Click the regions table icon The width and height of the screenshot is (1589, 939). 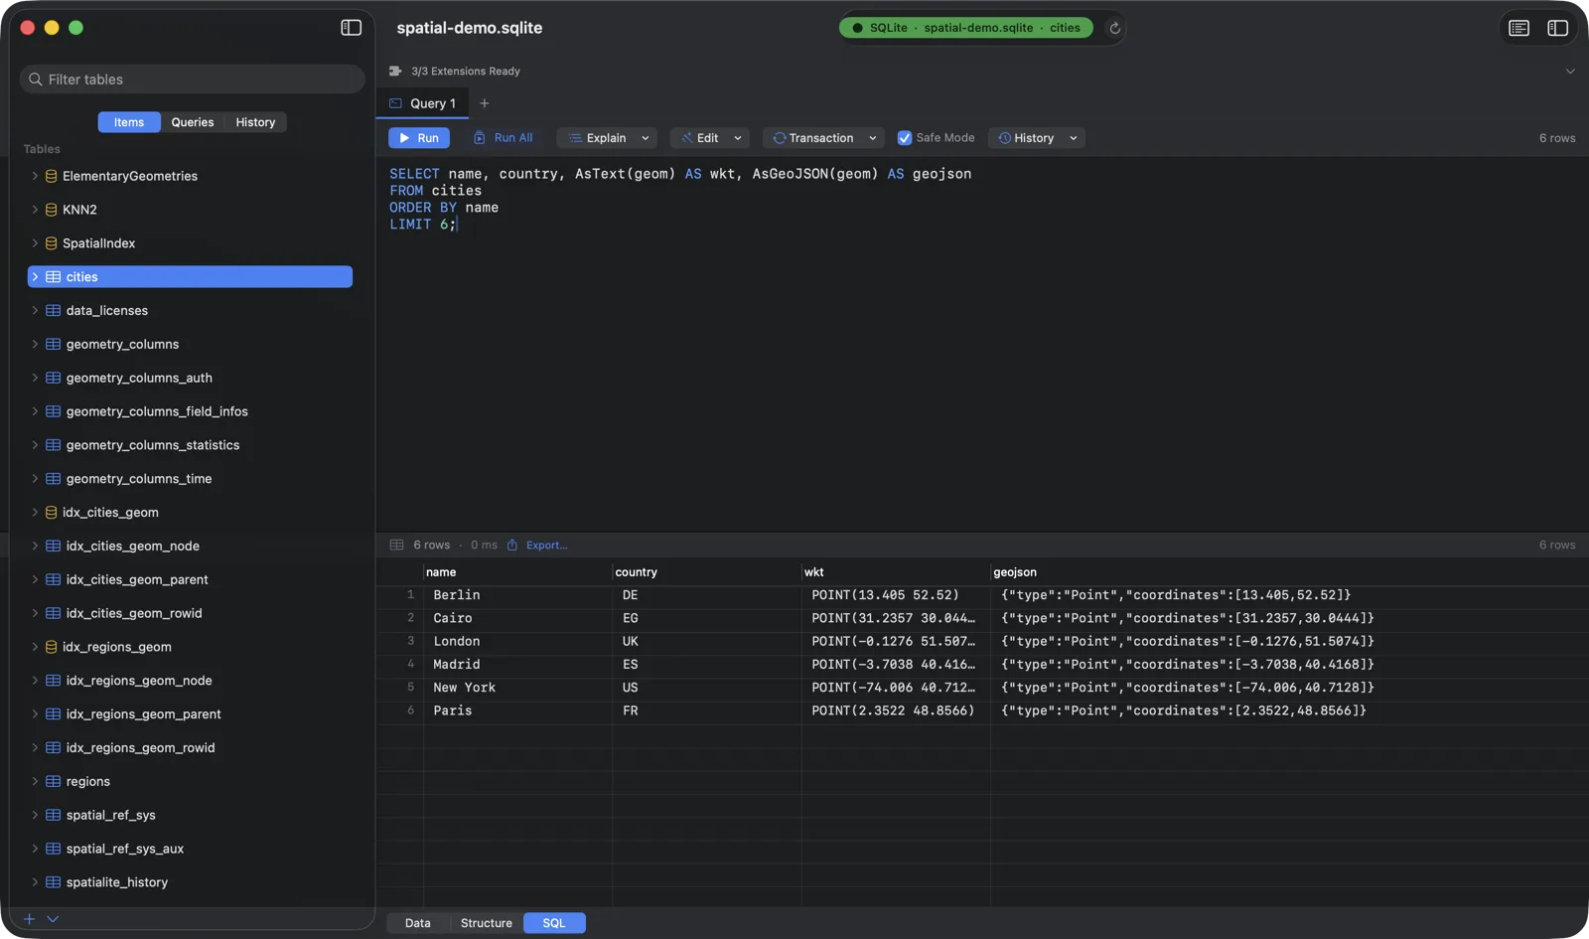click(x=54, y=782)
